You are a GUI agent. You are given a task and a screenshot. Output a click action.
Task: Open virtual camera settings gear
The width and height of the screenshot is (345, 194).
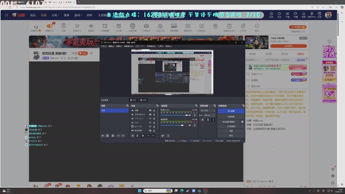pos(242,122)
